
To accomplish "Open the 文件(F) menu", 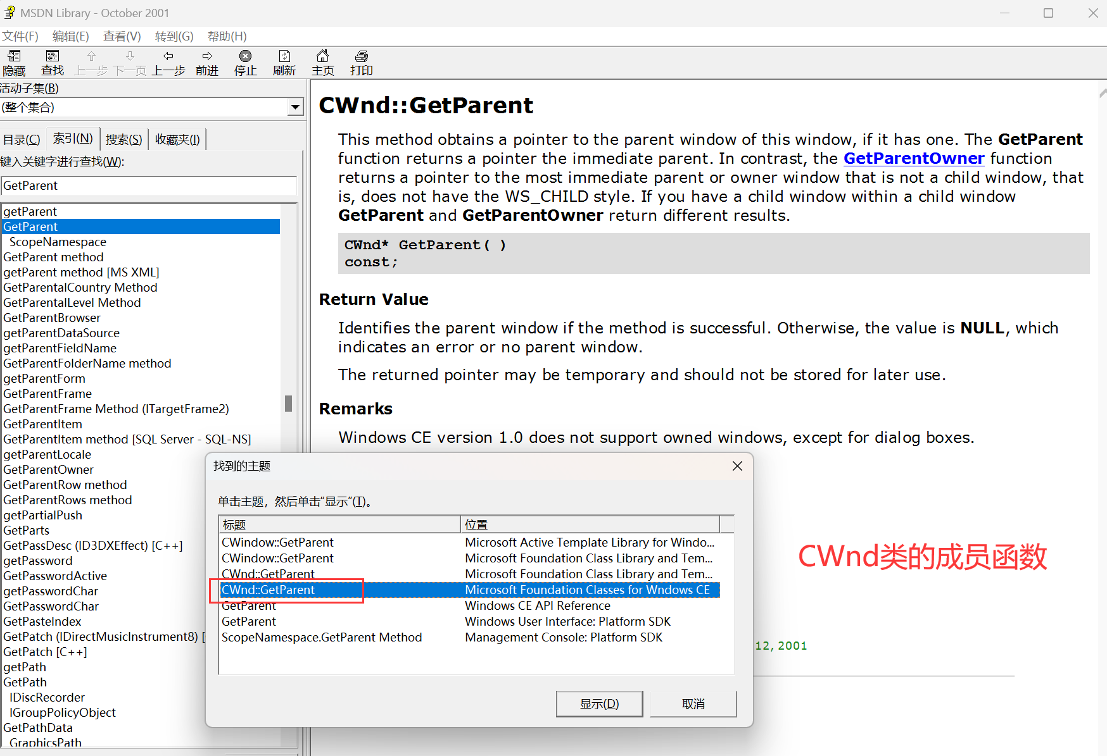I will click(20, 37).
